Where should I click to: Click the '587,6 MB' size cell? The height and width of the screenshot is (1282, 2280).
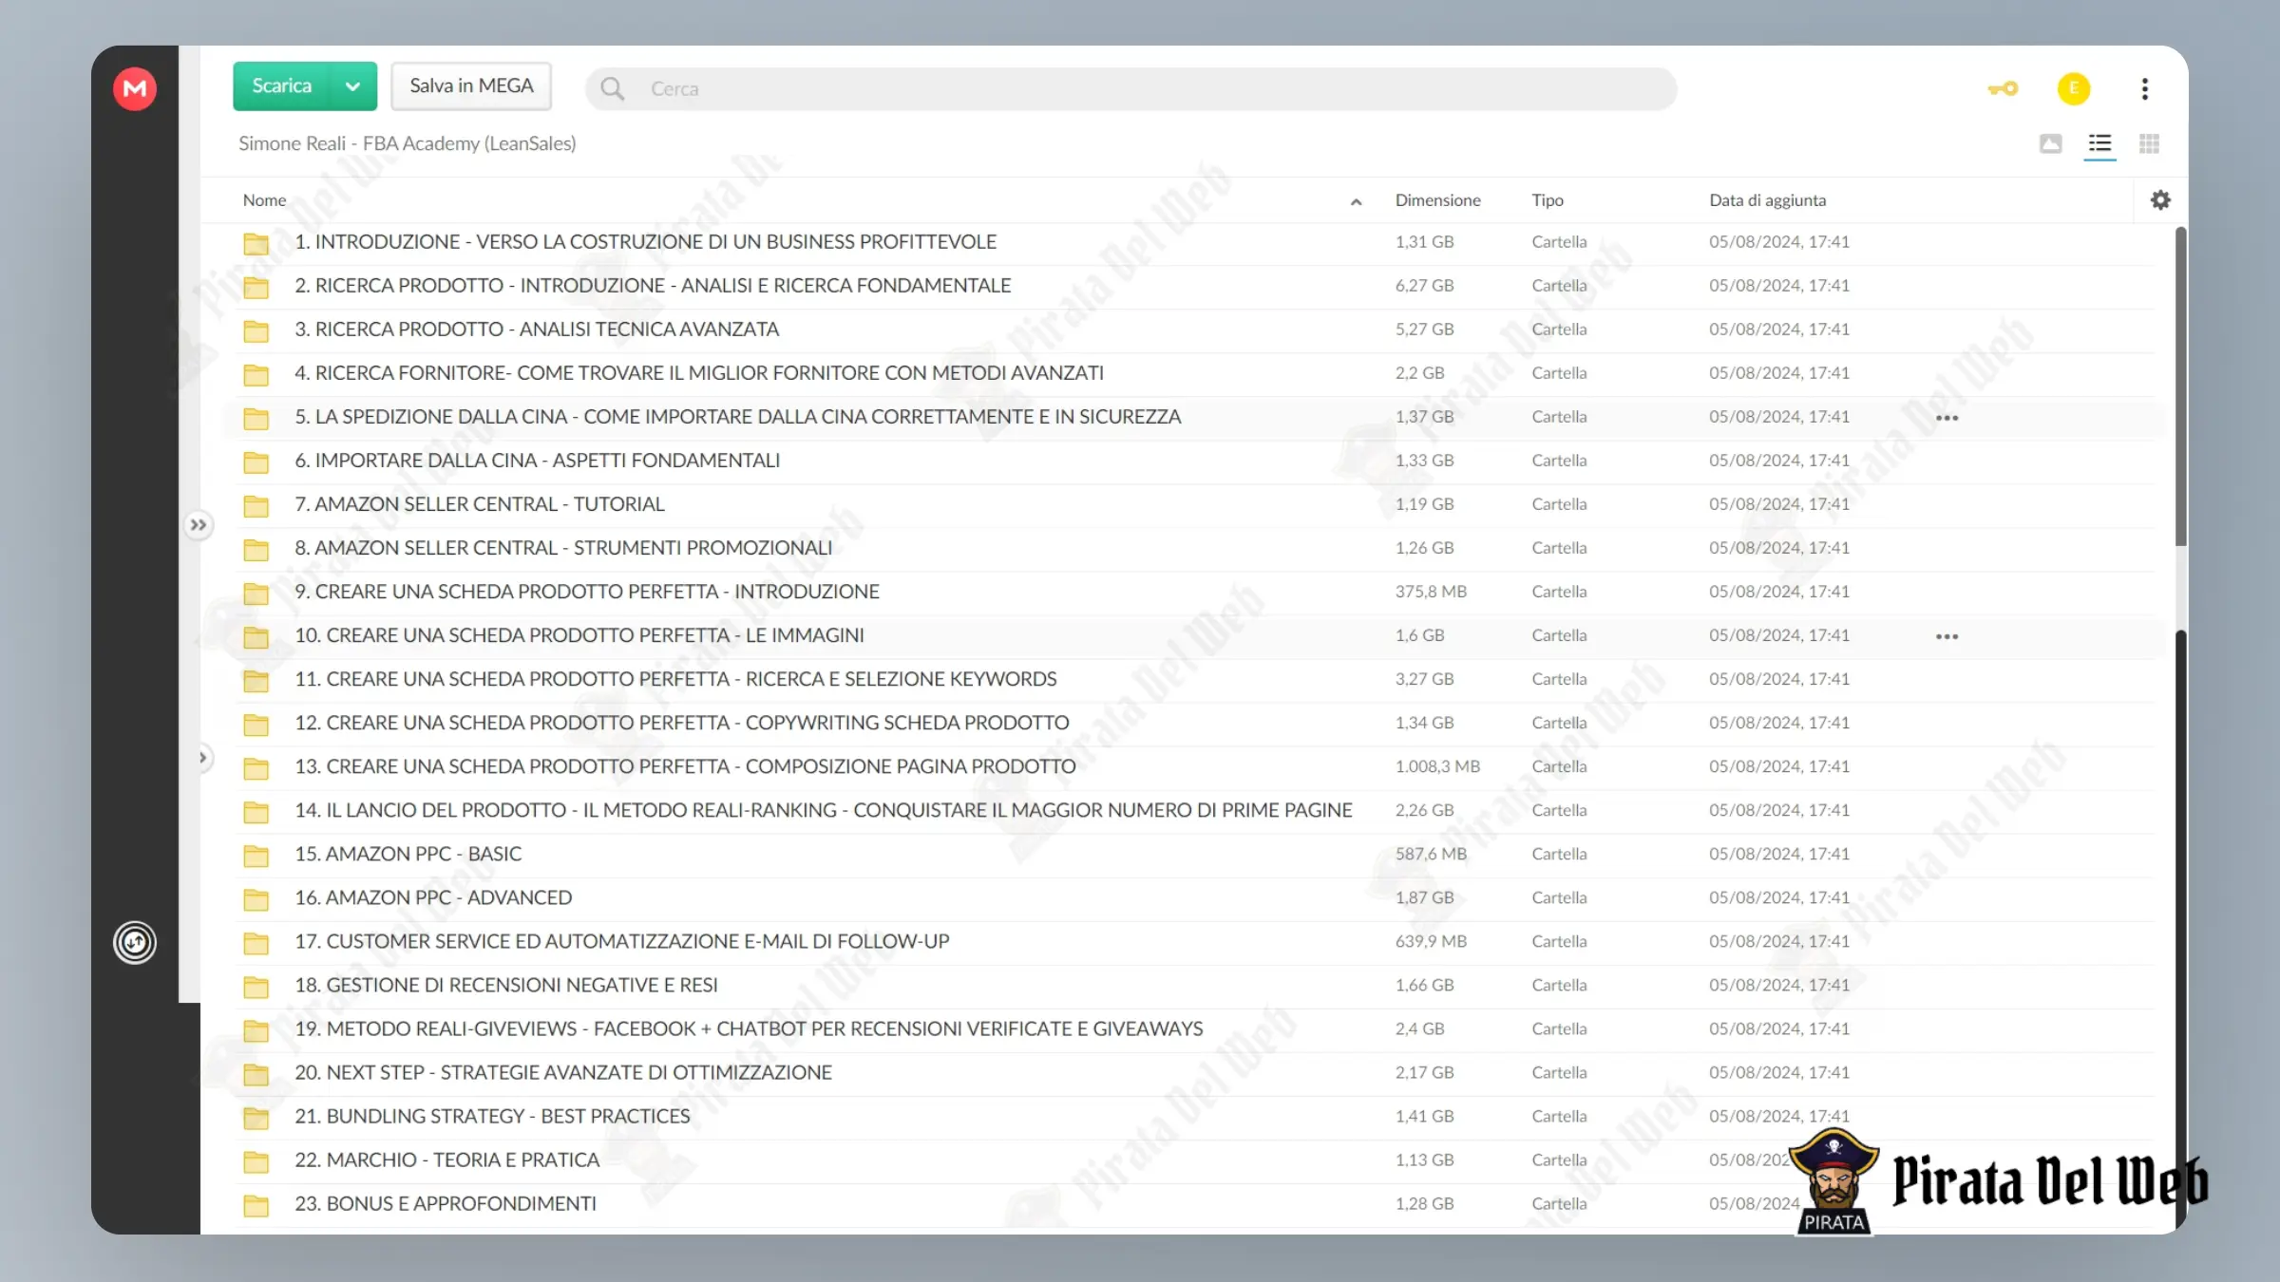tap(1431, 854)
